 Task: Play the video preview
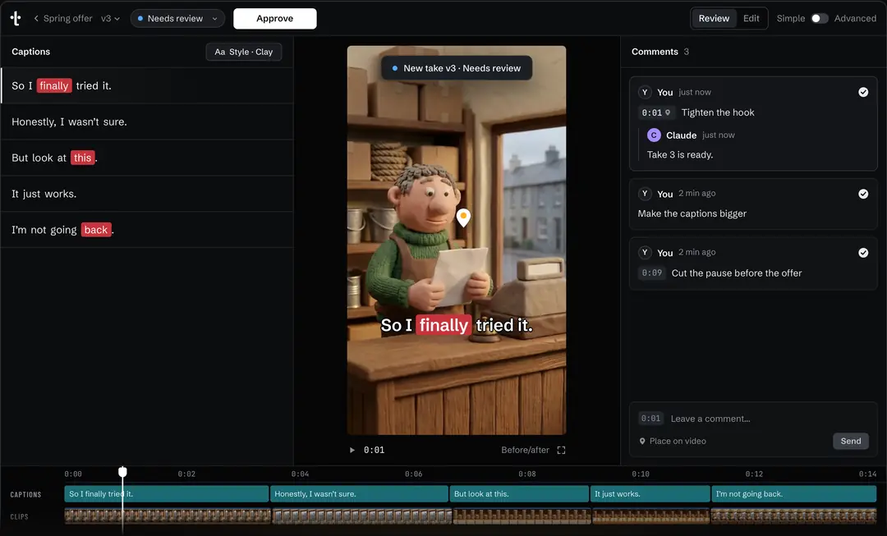pyautogui.click(x=352, y=450)
